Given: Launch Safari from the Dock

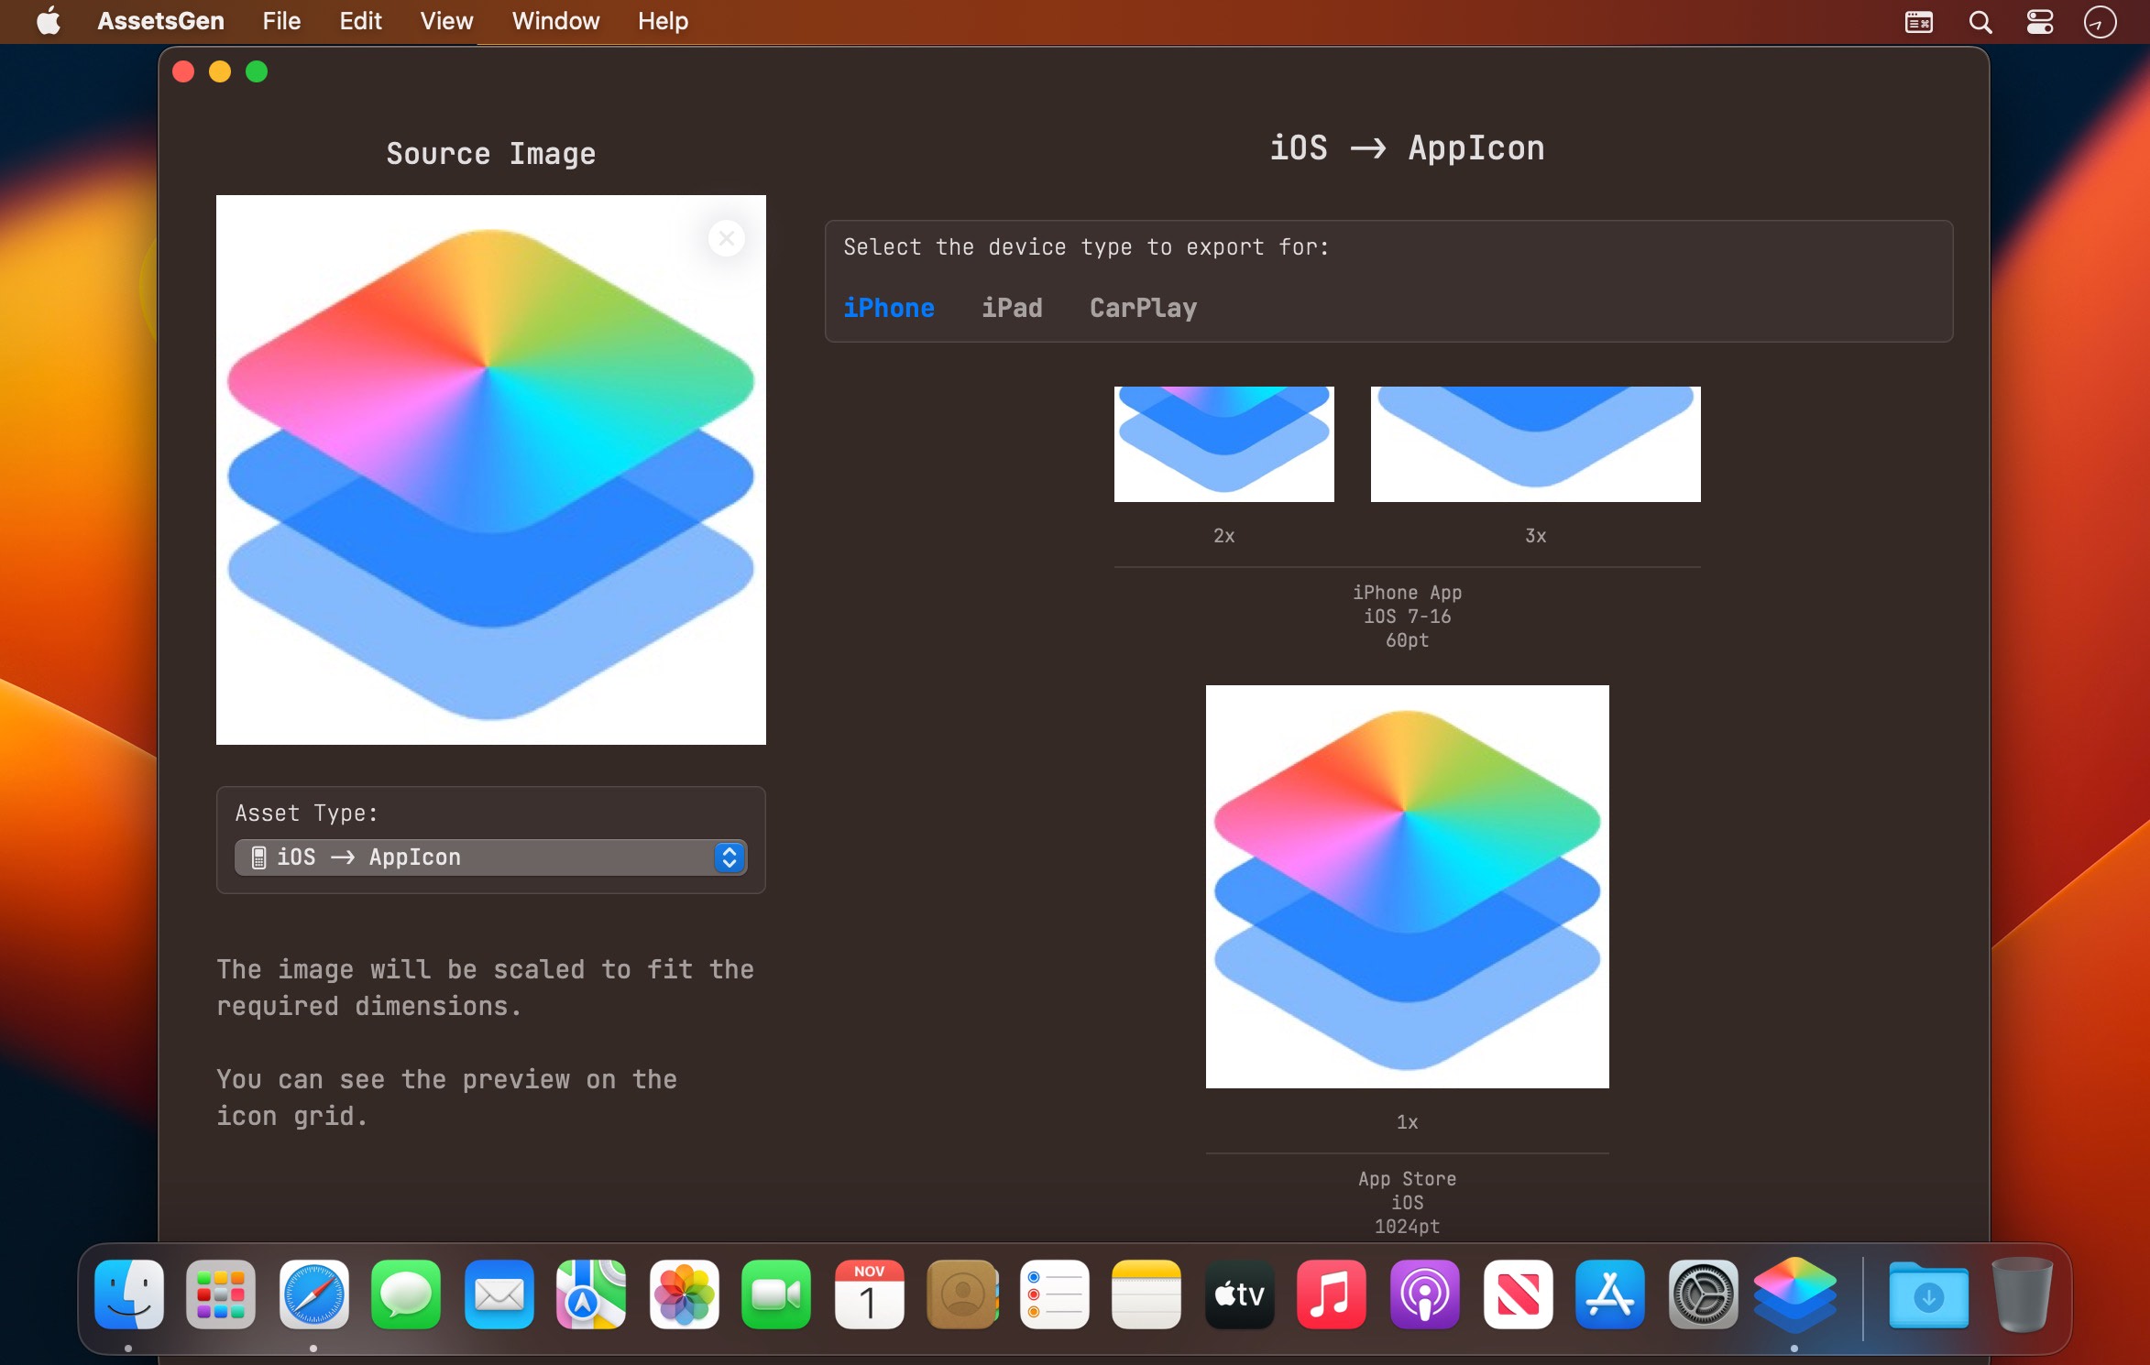Looking at the screenshot, I should 313,1294.
